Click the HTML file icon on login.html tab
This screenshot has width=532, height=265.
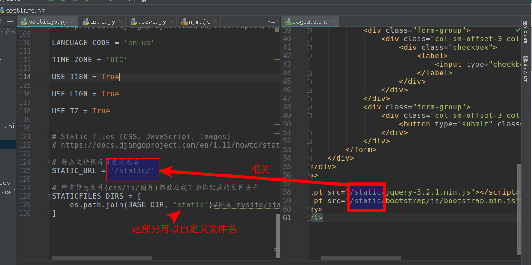[x=288, y=22]
